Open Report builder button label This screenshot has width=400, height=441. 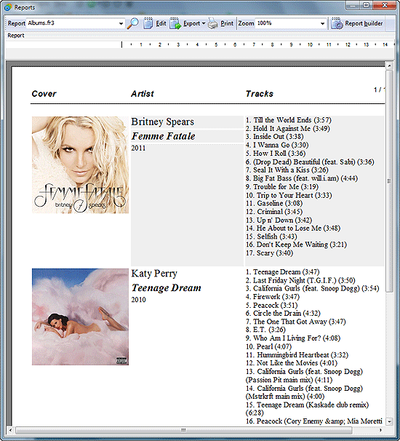pos(364,23)
